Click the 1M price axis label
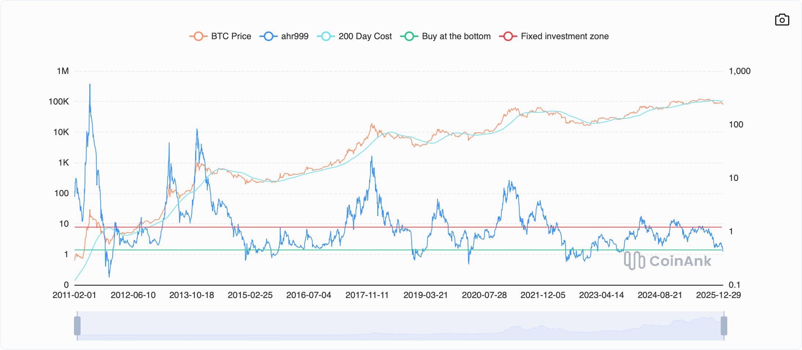The height and width of the screenshot is (350, 802). (x=63, y=71)
